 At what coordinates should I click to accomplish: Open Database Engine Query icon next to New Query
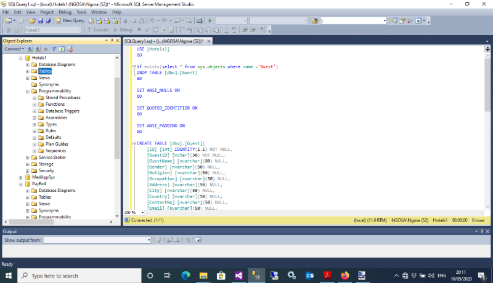[x=91, y=21]
